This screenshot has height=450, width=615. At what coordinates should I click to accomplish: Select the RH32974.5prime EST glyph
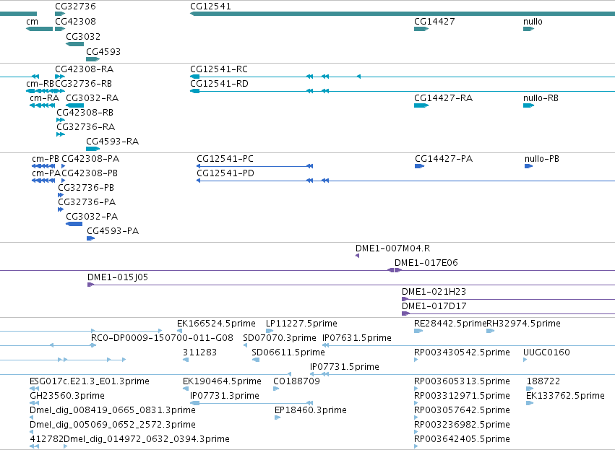[x=490, y=331]
